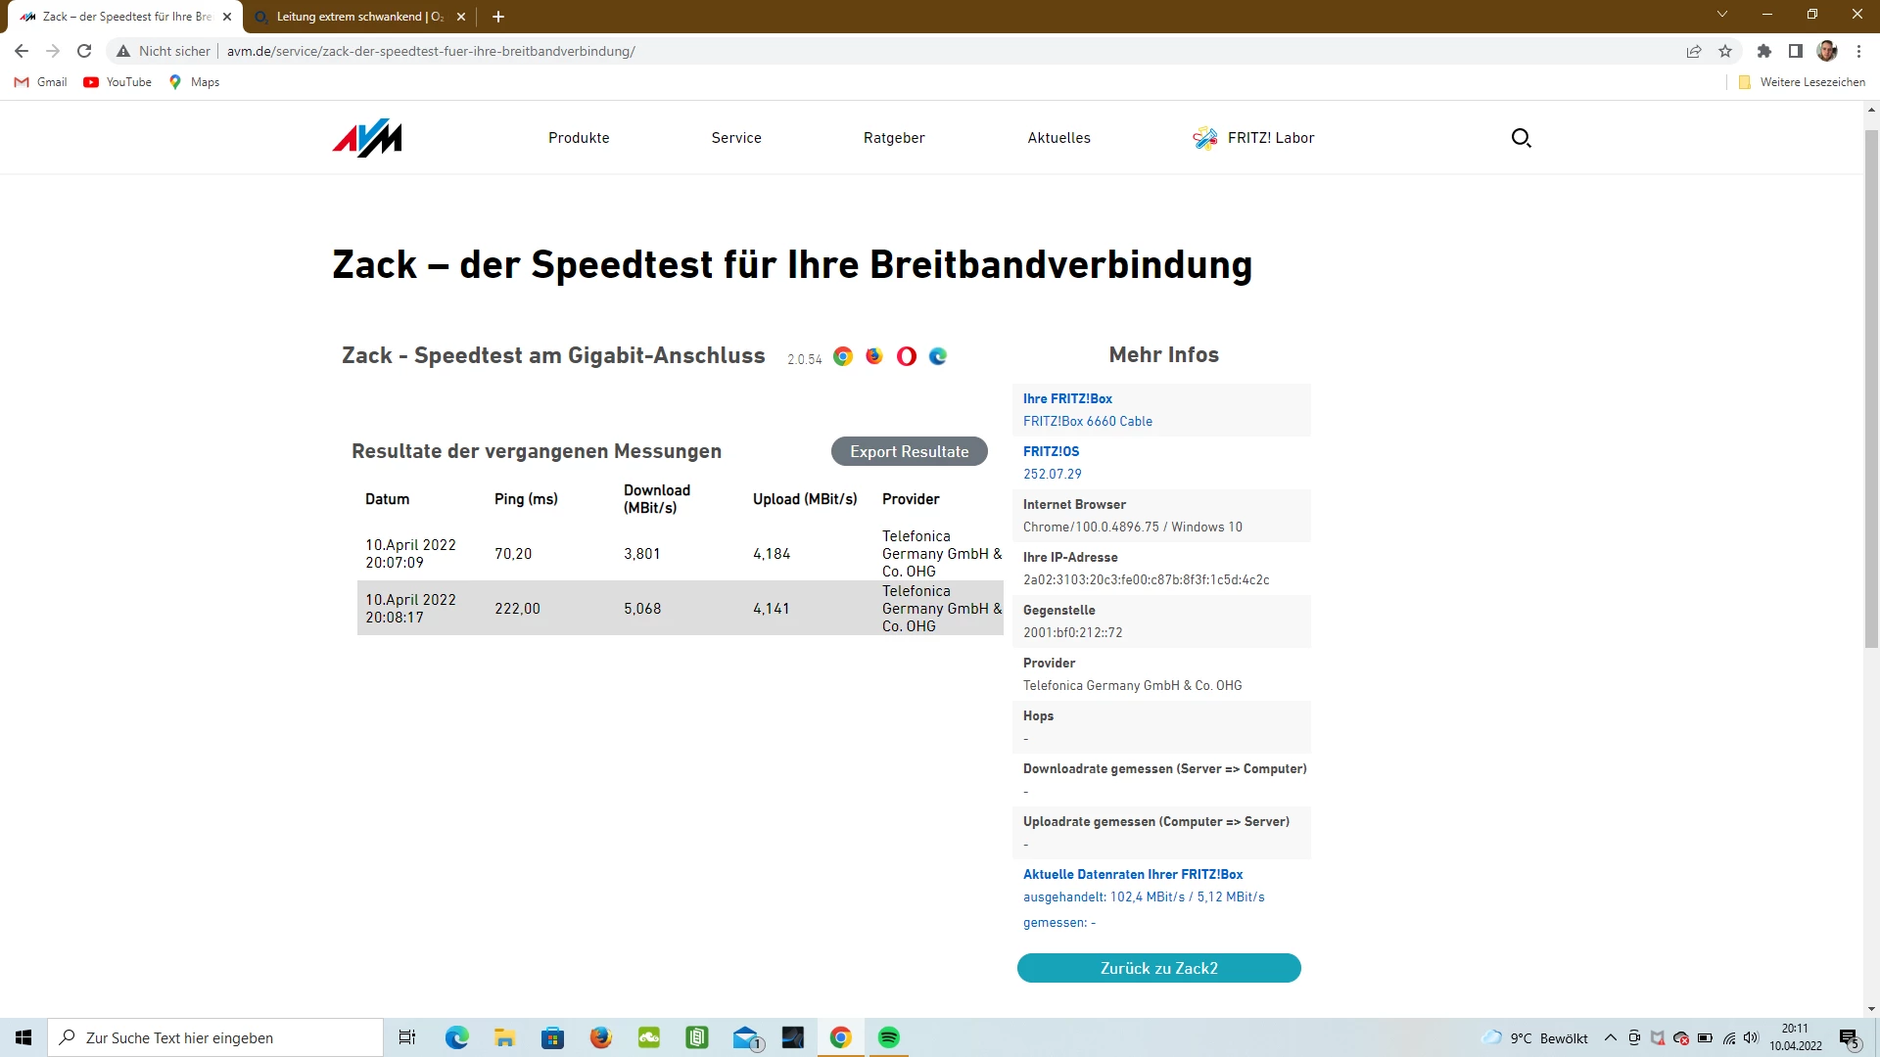This screenshot has height=1057, width=1880.
Task: Click the Chrome browser icon beside version
Action: point(843,356)
